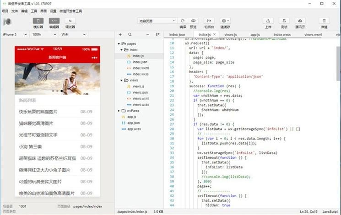The width and height of the screenshot is (341, 215).
Task: Tap news item 小狗 第三辑
Action: [x=57, y=146]
